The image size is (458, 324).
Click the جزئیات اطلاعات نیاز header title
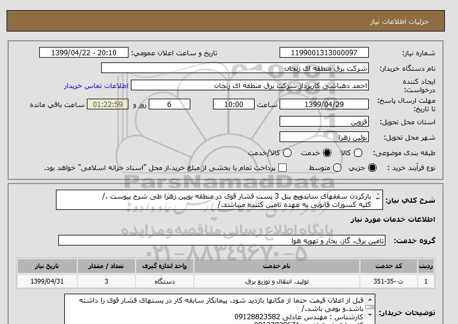click(x=399, y=21)
